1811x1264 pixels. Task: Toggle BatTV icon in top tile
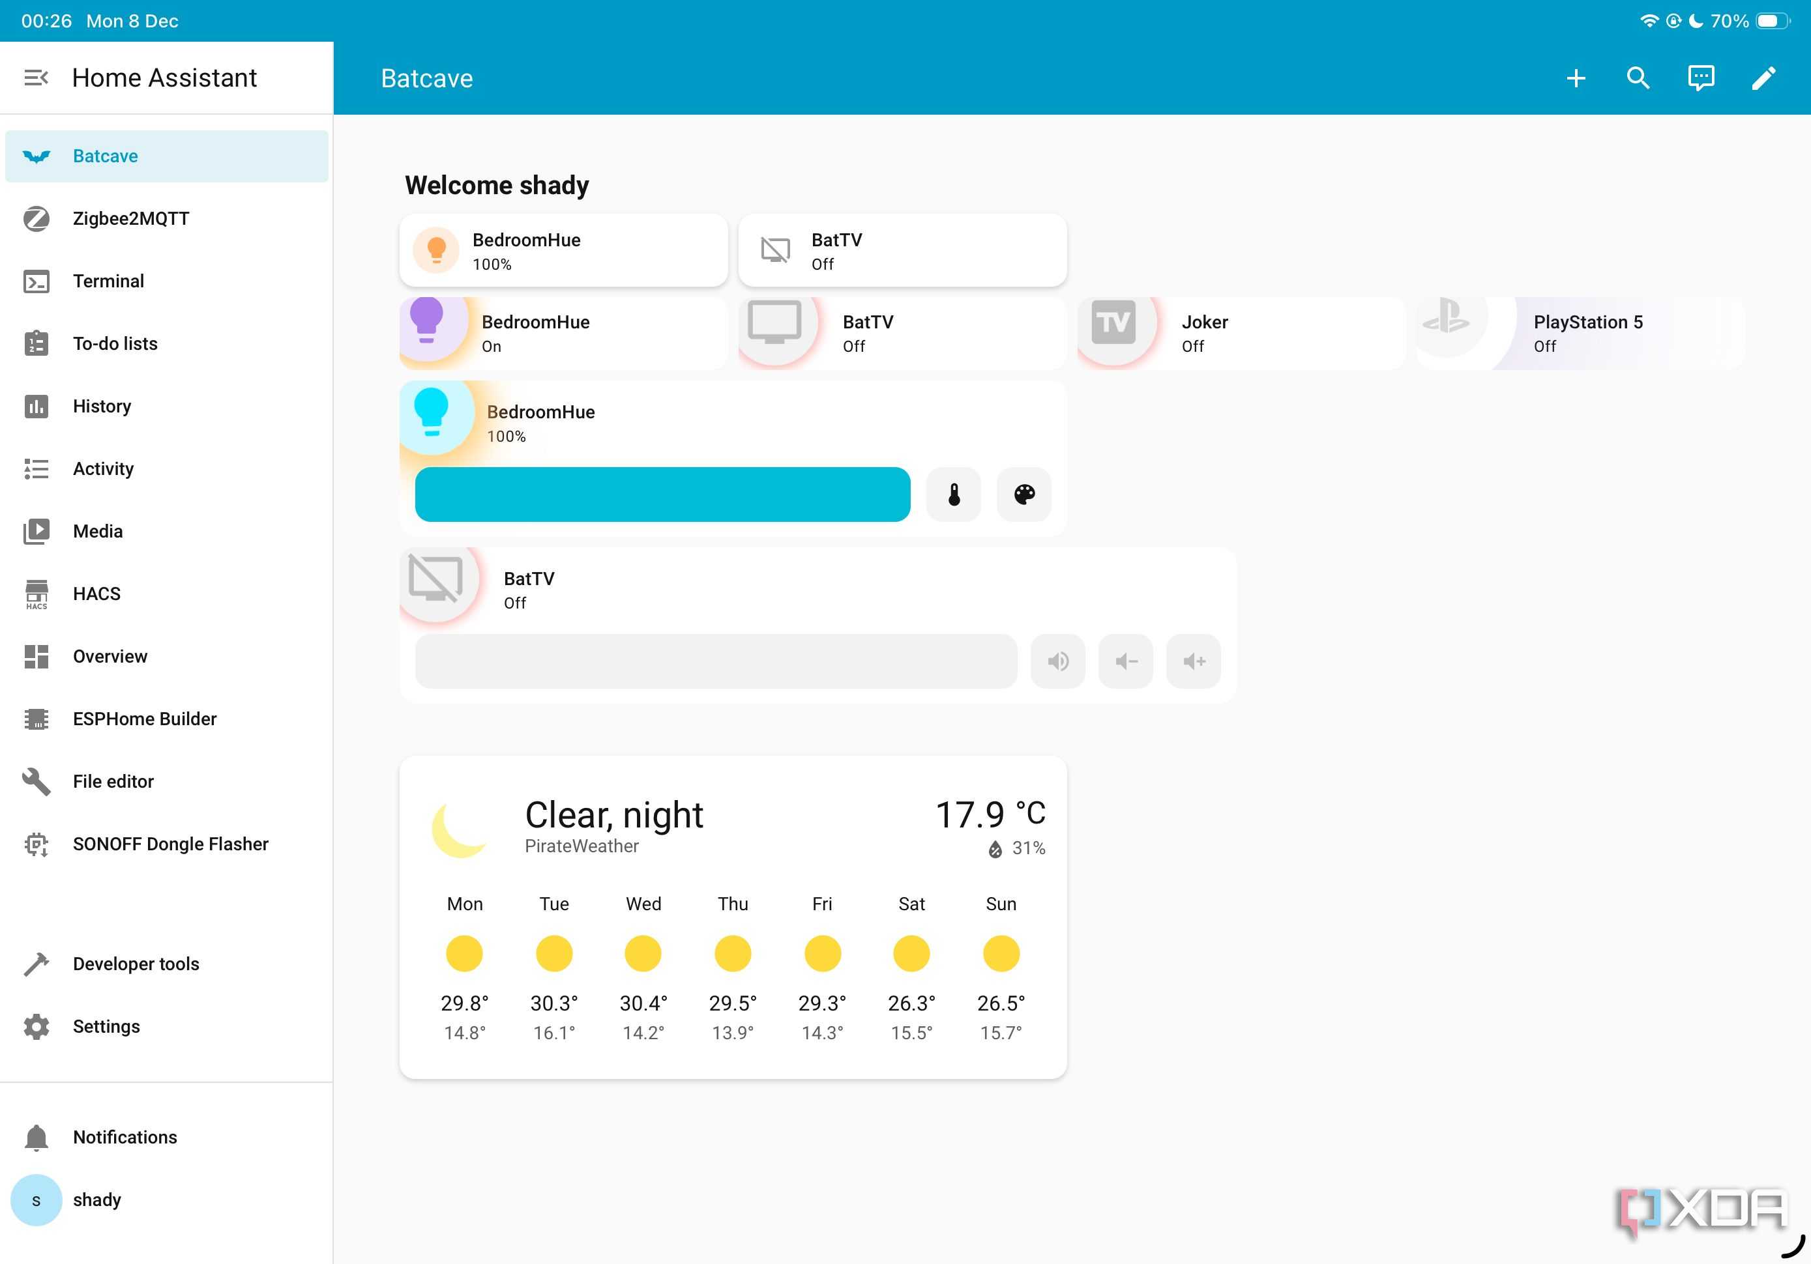(x=774, y=250)
